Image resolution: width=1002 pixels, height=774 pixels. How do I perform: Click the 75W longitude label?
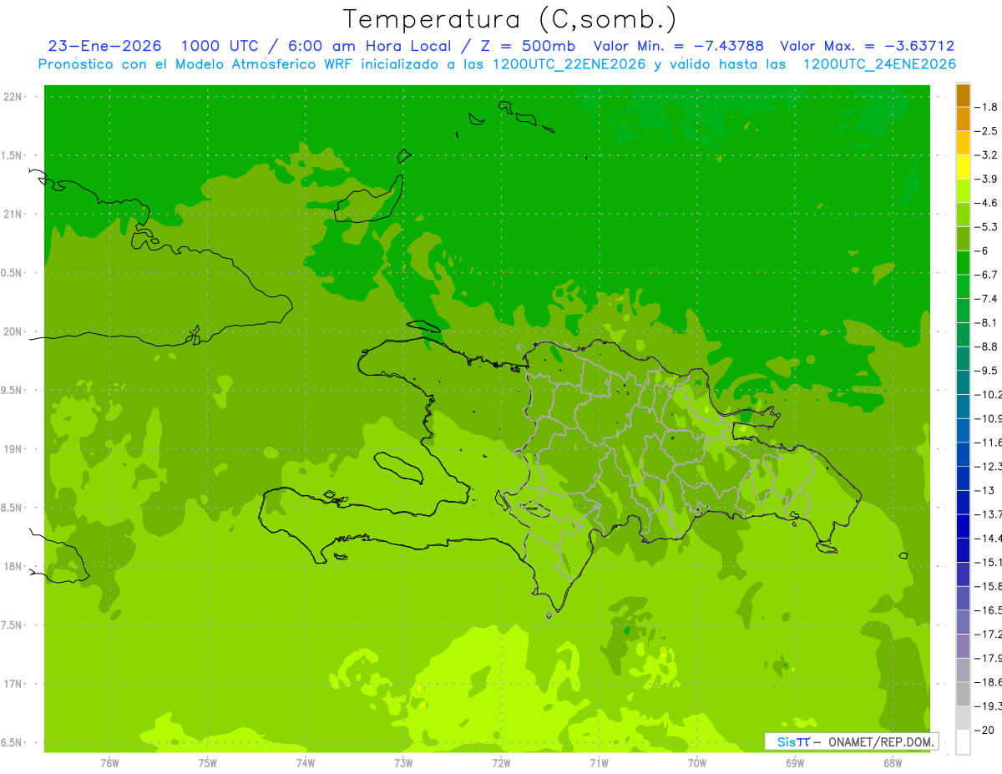click(207, 763)
